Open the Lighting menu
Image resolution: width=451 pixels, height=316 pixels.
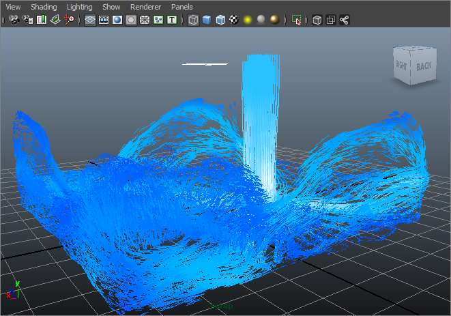tap(80, 7)
